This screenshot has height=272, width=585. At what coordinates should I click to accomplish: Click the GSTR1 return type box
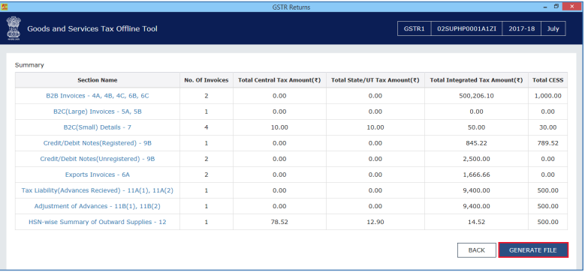pos(414,28)
